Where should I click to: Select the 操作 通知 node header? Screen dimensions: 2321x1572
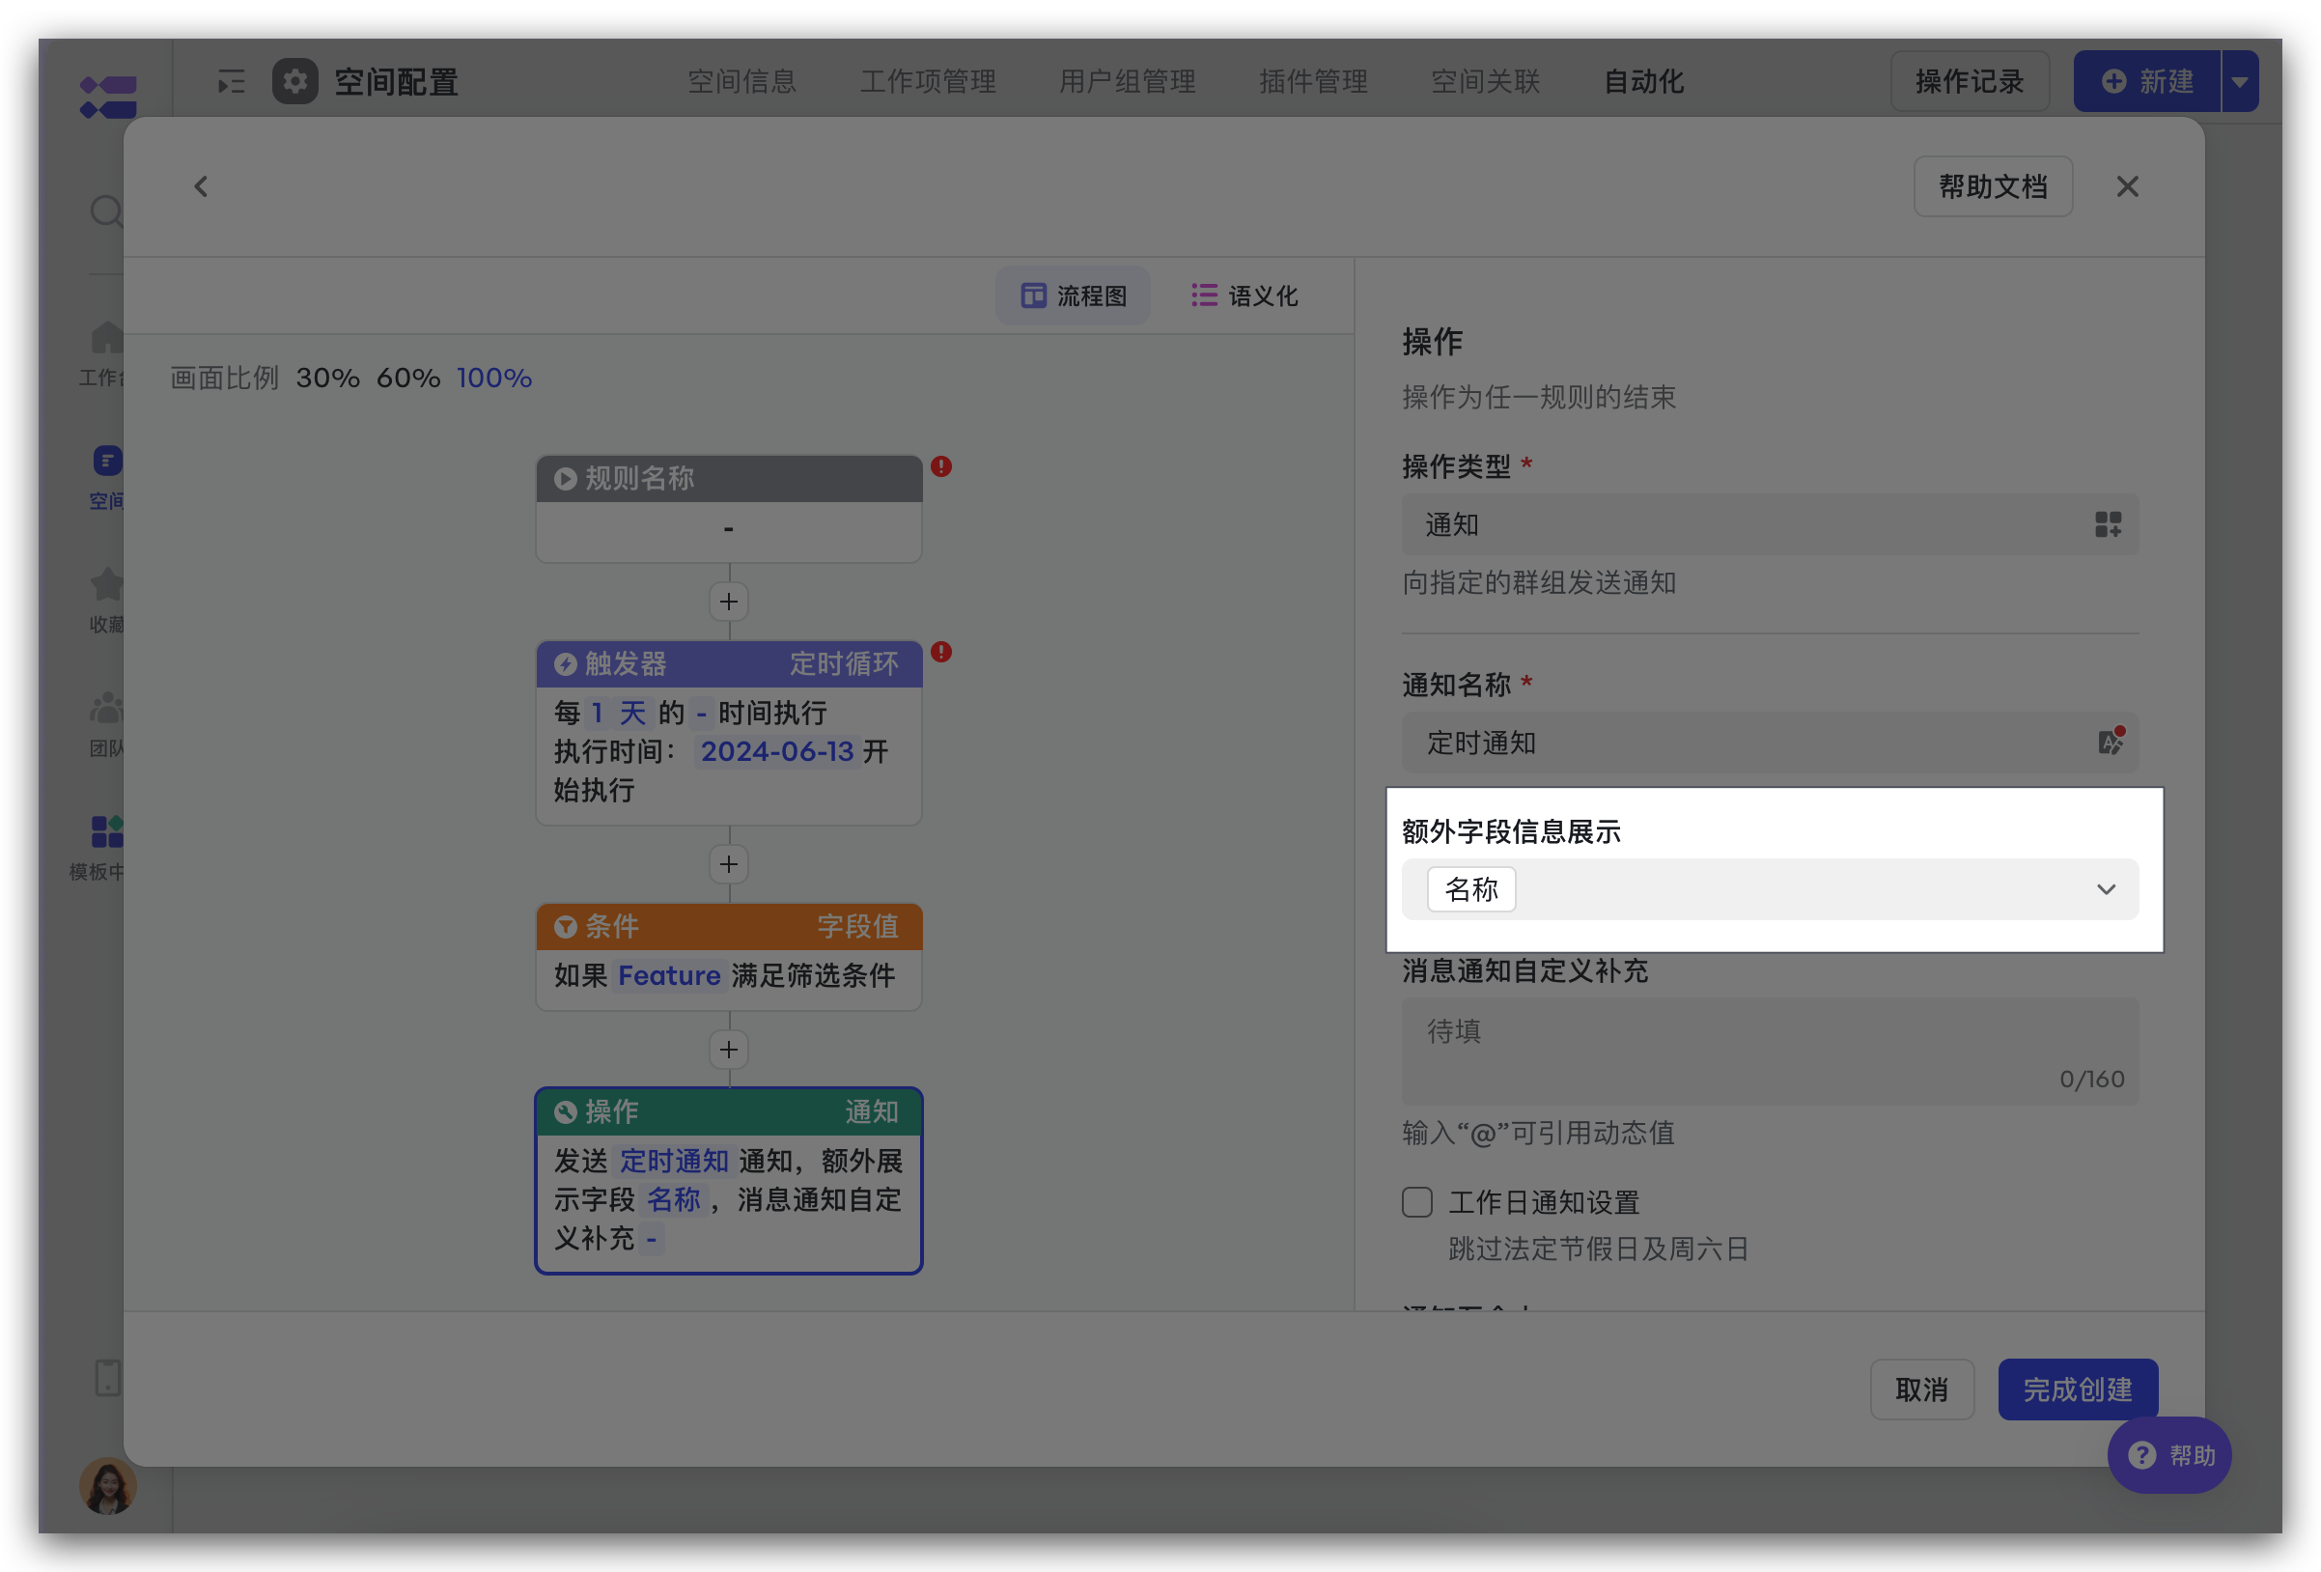(729, 1111)
